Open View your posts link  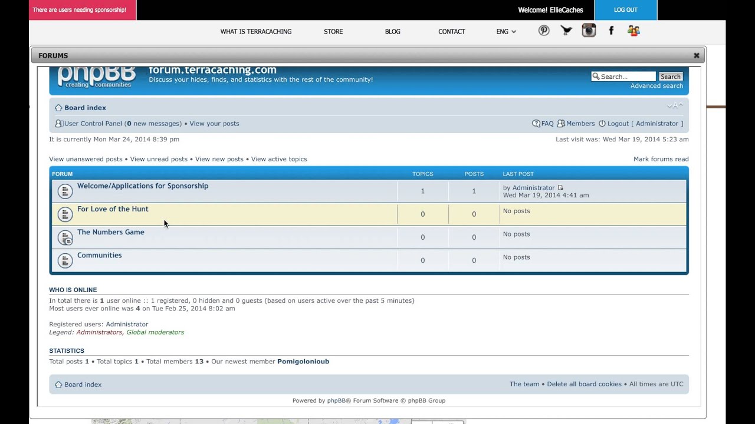pos(214,124)
